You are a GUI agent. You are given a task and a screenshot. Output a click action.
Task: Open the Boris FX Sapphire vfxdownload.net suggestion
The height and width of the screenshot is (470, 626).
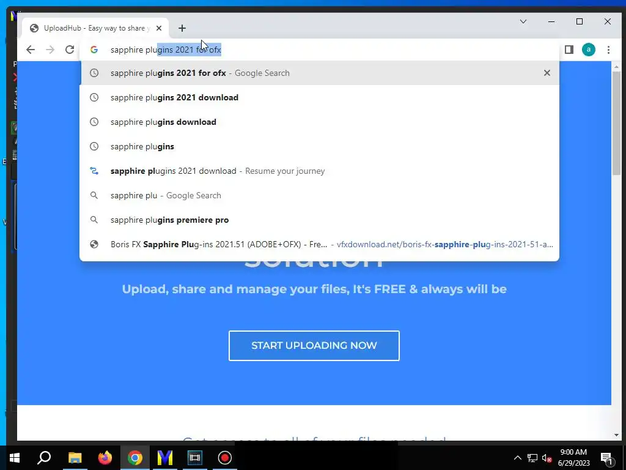(x=319, y=244)
